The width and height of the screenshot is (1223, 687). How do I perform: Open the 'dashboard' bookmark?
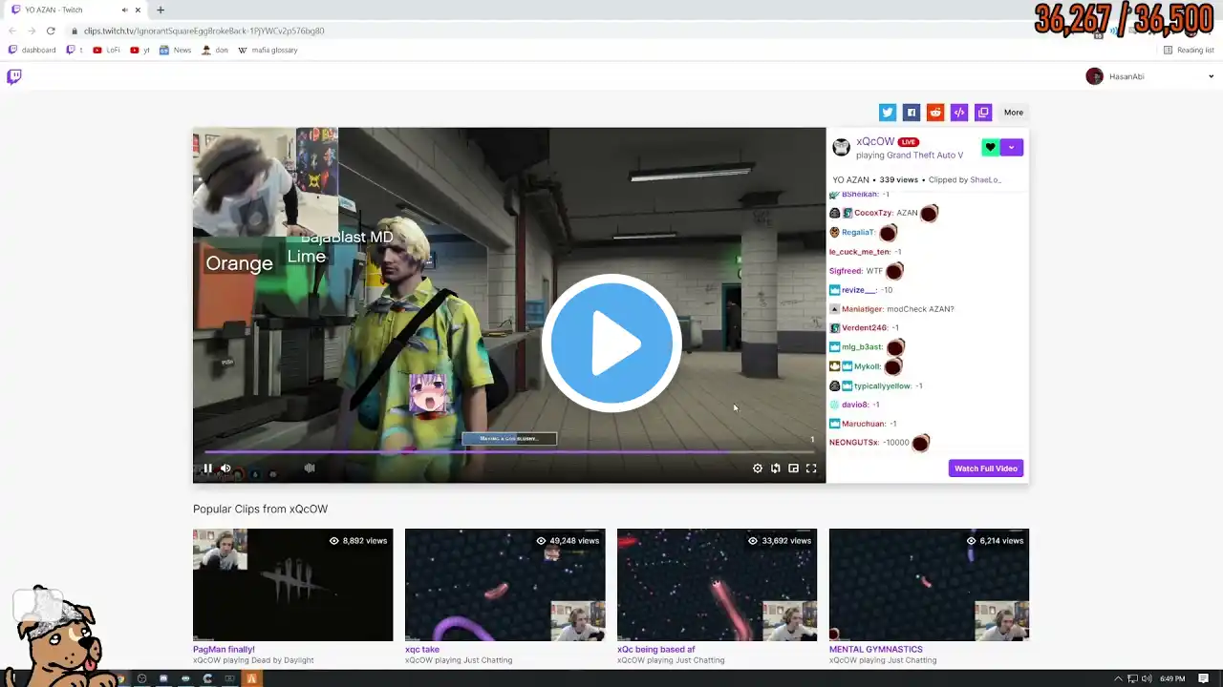point(32,51)
